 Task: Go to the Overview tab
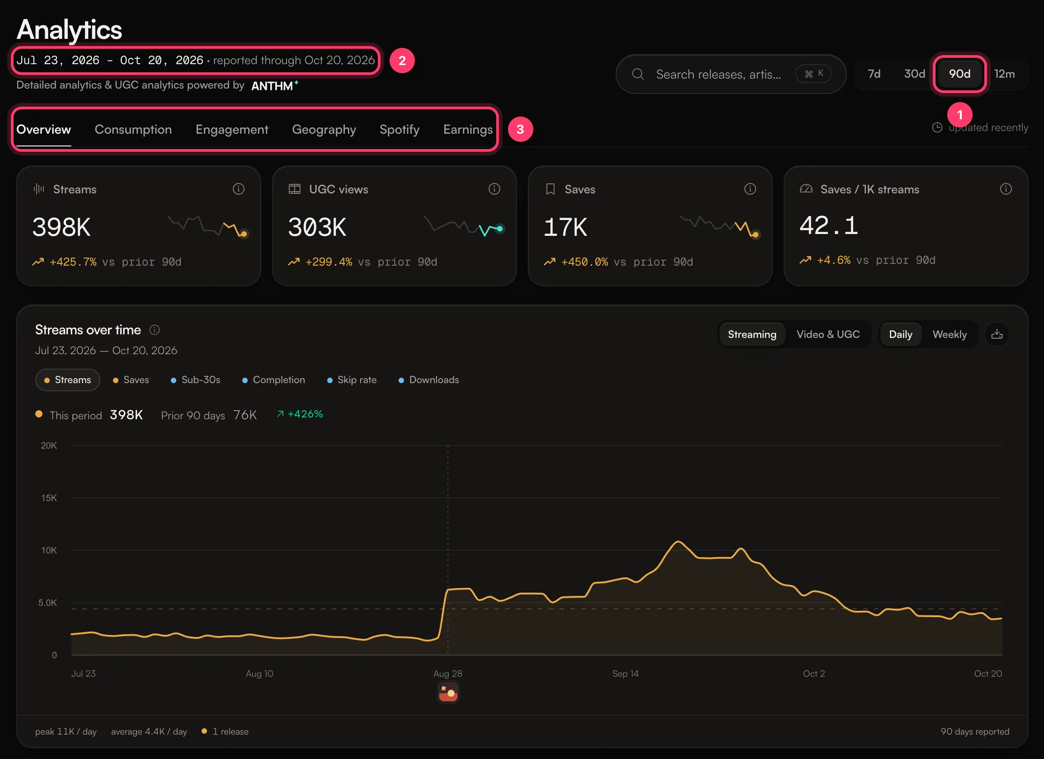click(44, 129)
